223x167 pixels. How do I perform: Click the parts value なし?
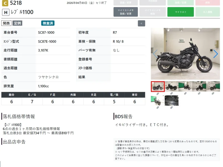[116, 50]
